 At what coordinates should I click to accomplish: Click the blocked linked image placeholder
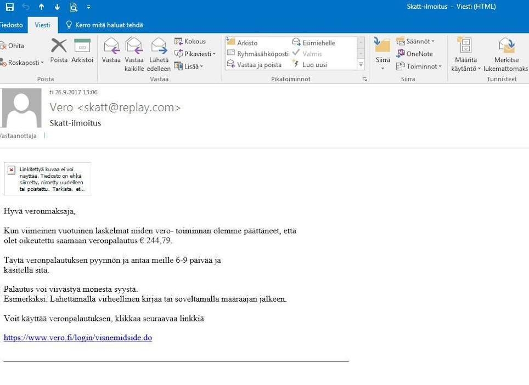click(47, 179)
